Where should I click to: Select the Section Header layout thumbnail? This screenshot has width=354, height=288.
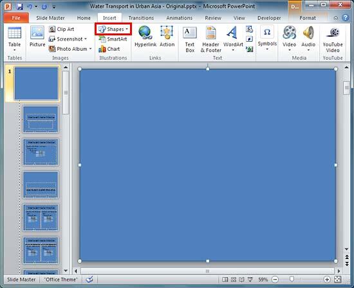tap(41, 184)
